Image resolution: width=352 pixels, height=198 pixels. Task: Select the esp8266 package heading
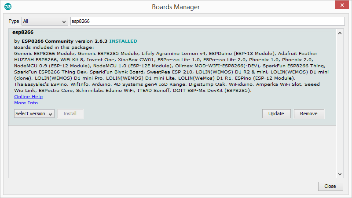(24, 33)
